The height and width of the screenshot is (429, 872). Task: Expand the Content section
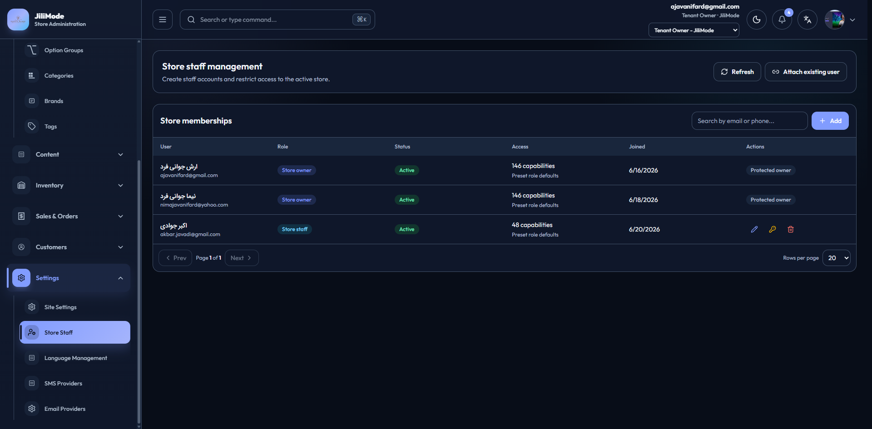point(69,154)
